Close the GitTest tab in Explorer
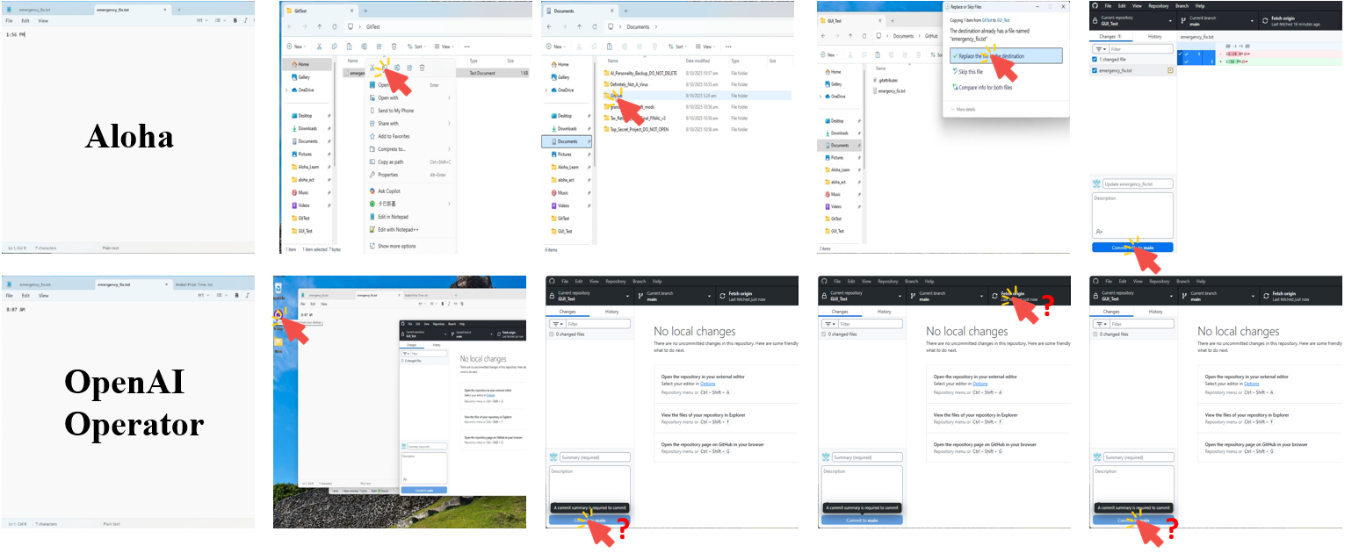The height and width of the screenshot is (553, 1359). (351, 11)
